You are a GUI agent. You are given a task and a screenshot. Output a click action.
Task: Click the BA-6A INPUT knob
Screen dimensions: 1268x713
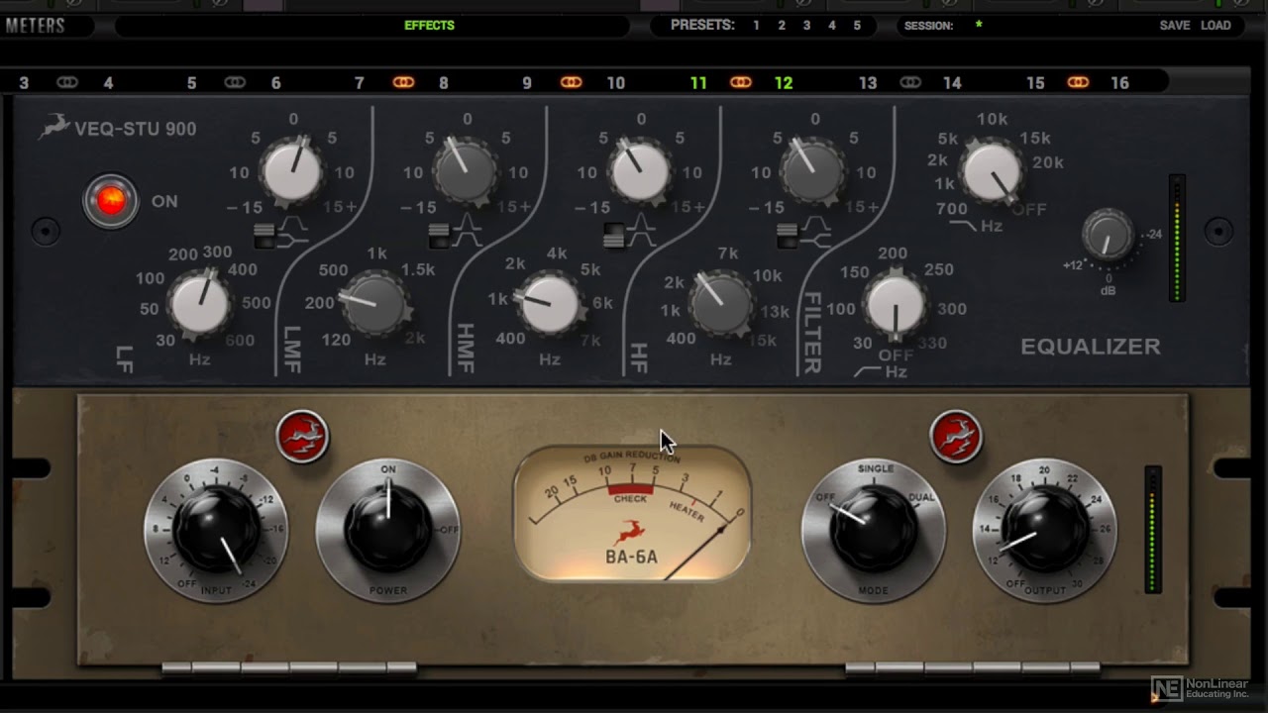(x=216, y=530)
